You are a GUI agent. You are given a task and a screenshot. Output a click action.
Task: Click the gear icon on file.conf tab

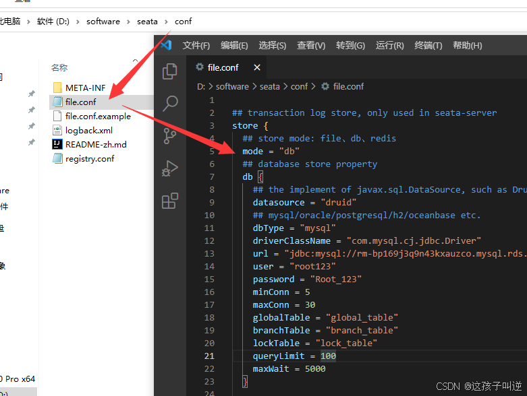coord(200,67)
